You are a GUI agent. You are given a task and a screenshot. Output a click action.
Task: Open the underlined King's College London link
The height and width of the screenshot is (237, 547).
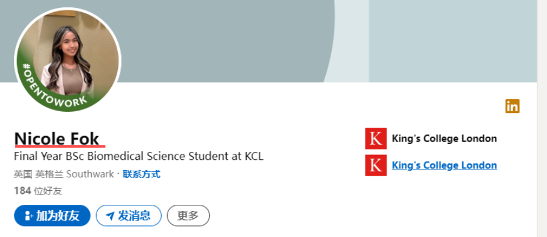444,165
